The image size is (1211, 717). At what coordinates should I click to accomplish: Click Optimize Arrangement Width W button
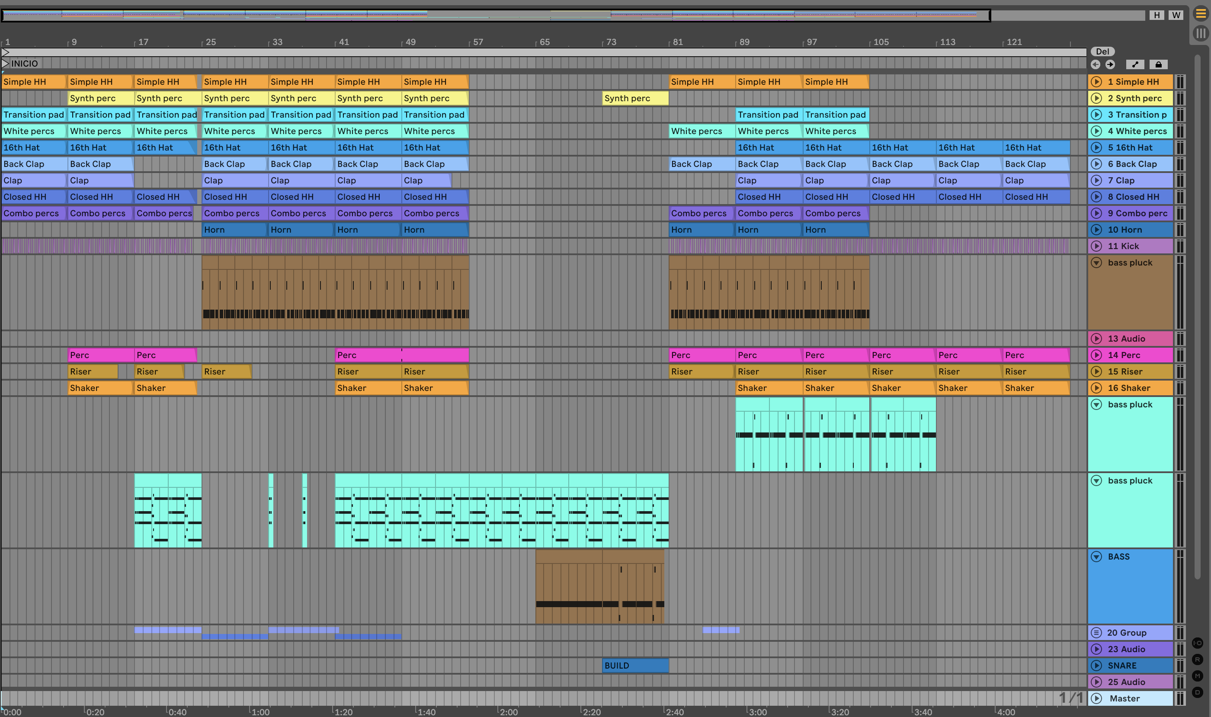pos(1176,15)
